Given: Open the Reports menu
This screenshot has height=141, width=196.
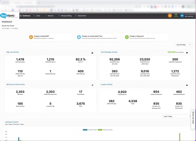Looking at the screenshot, I should tap(50, 16).
